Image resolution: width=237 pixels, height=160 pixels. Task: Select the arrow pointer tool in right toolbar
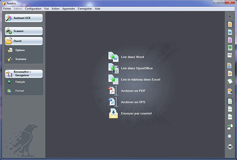[x=230, y=17]
